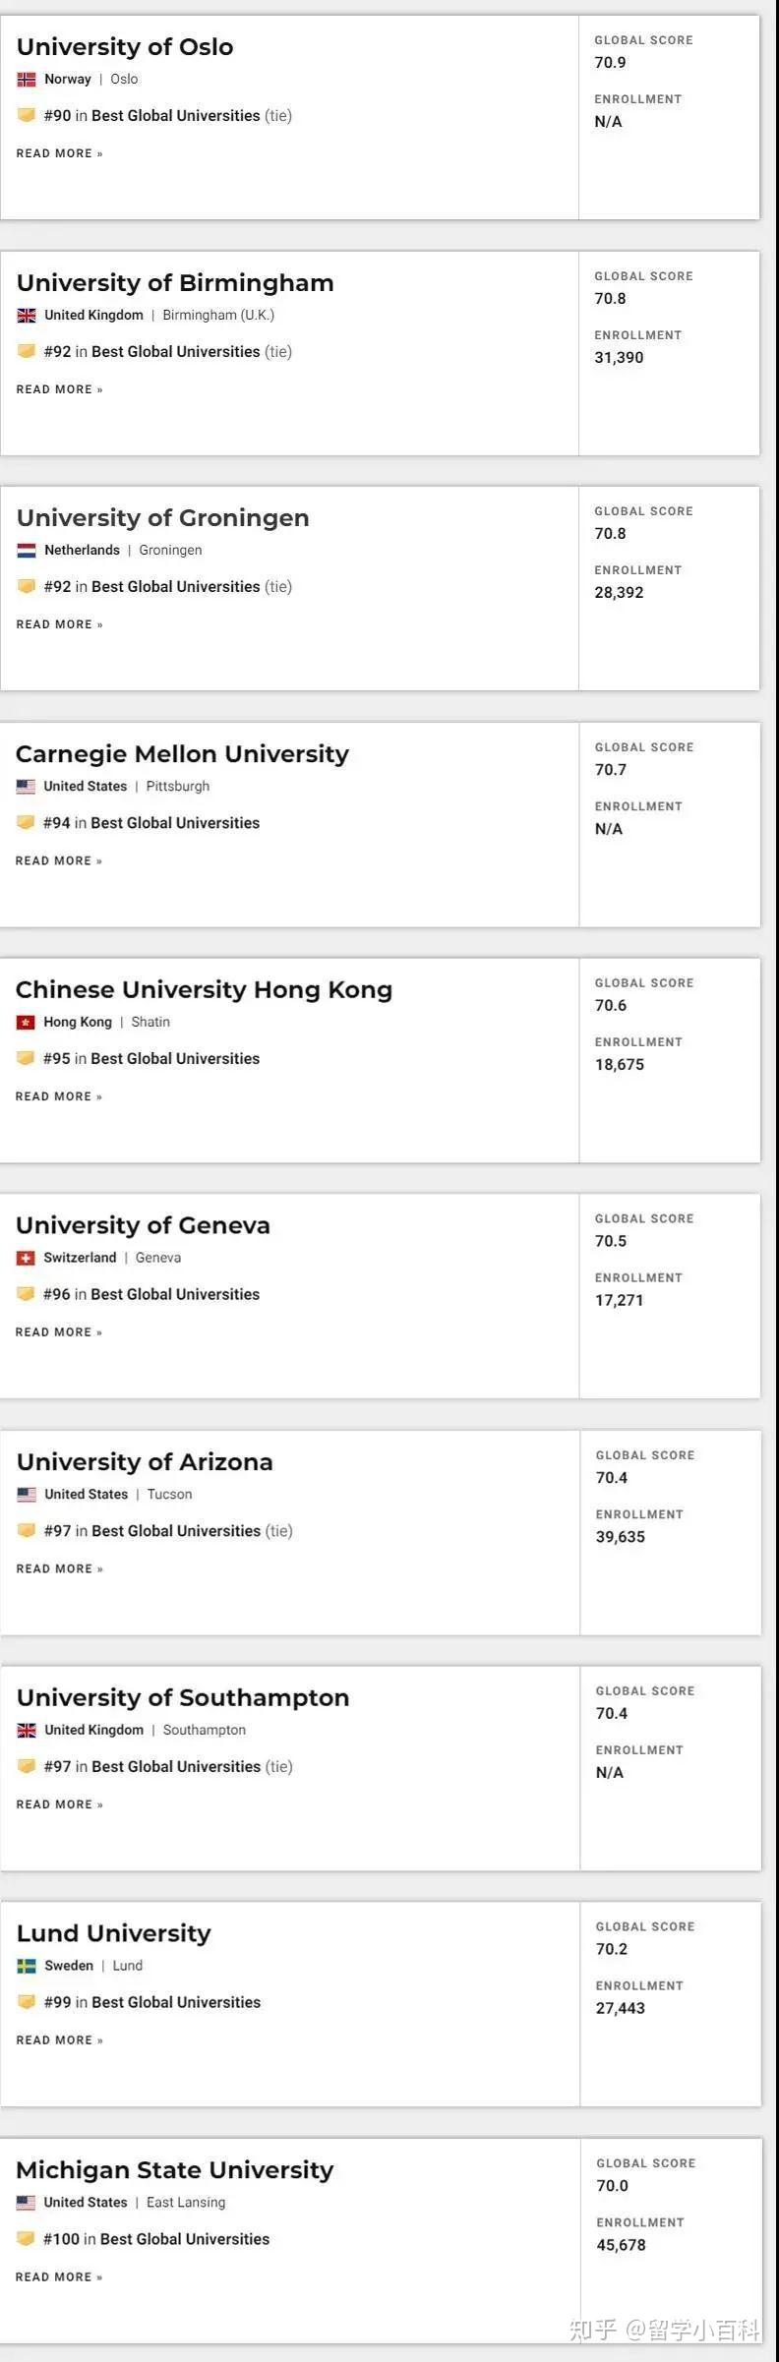Image resolution: width=779 pixels, height=2362 pixels.
Task: Click Best Global Universities link for Arizona
Action: [176, 1531]
